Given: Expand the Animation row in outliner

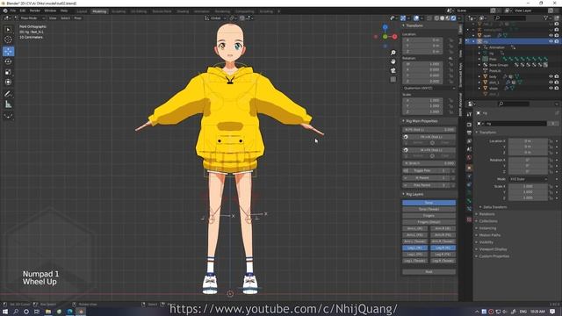Looking at the screenshot, I should pos(479,47).
